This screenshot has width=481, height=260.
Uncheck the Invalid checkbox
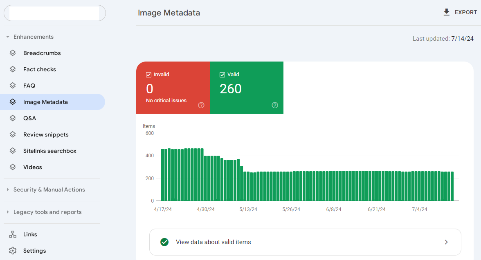tap(149, 75)
